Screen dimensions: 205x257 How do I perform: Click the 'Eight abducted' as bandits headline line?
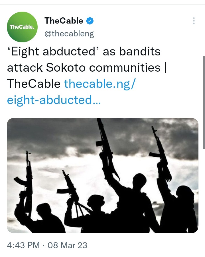(84, 51)
